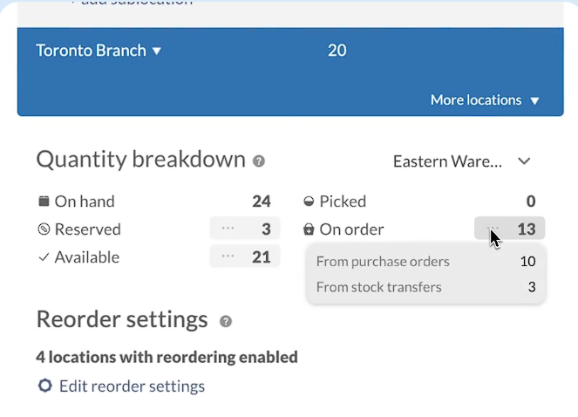The height and width of the screenshot is (417, 578).
Task: Click the Reserved circle-slash icon
Action: [44, 229]
